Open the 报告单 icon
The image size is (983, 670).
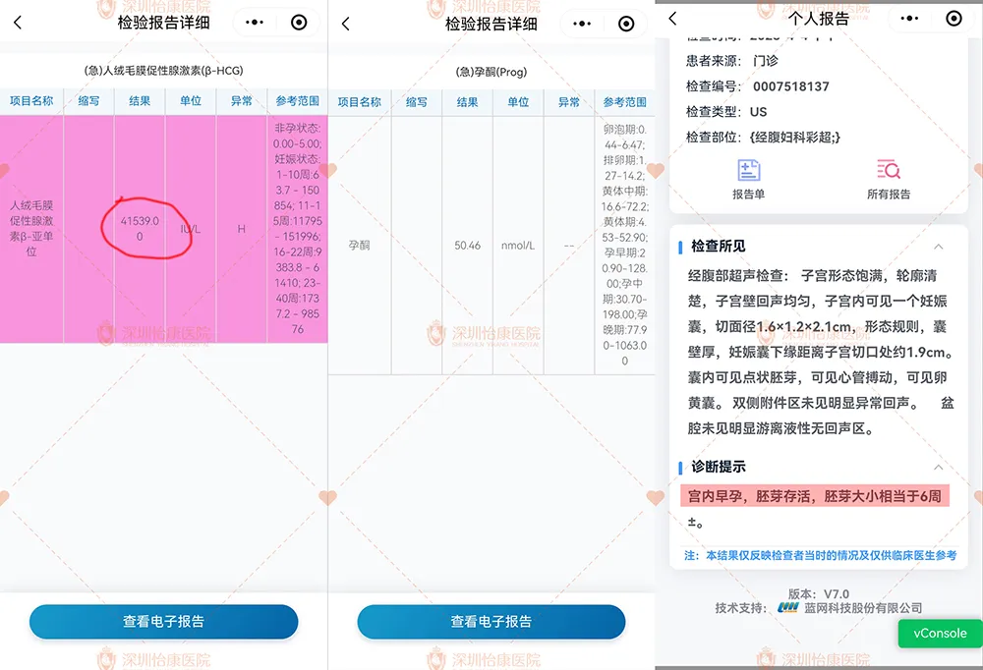point(749,178)
